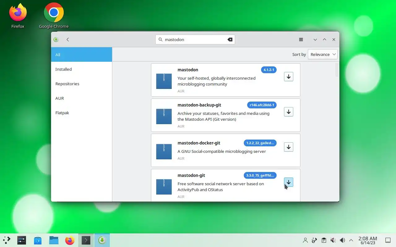Open the software store taskbar icon
The image size is (396, 247).
(x=38, y=240)
